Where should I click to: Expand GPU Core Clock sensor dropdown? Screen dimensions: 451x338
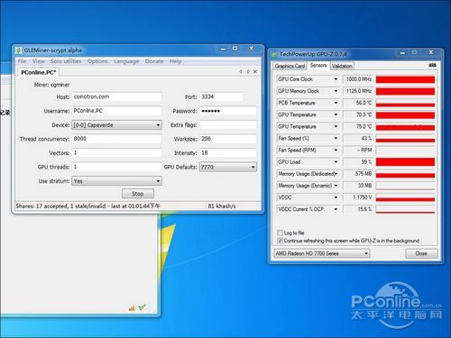[336, 79]
